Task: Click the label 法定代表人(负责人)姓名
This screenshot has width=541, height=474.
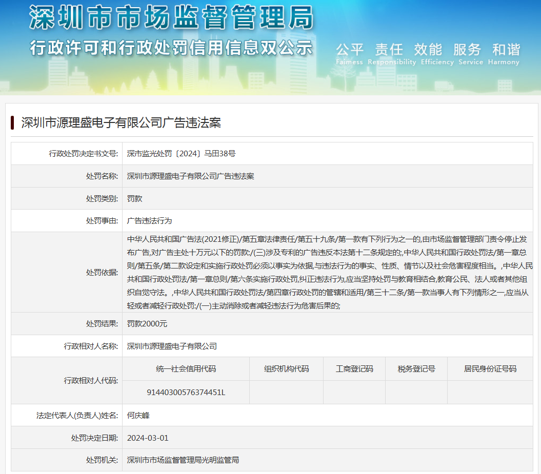Action: point(77,416)
